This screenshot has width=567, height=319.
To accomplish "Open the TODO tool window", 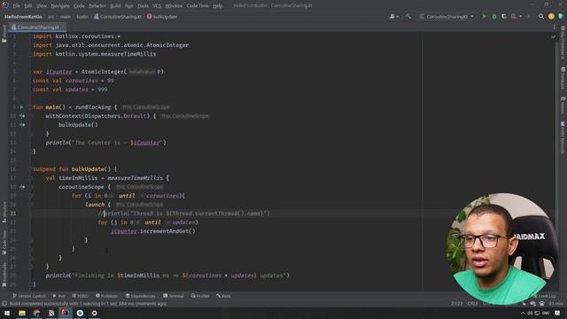I will point(80,296).
